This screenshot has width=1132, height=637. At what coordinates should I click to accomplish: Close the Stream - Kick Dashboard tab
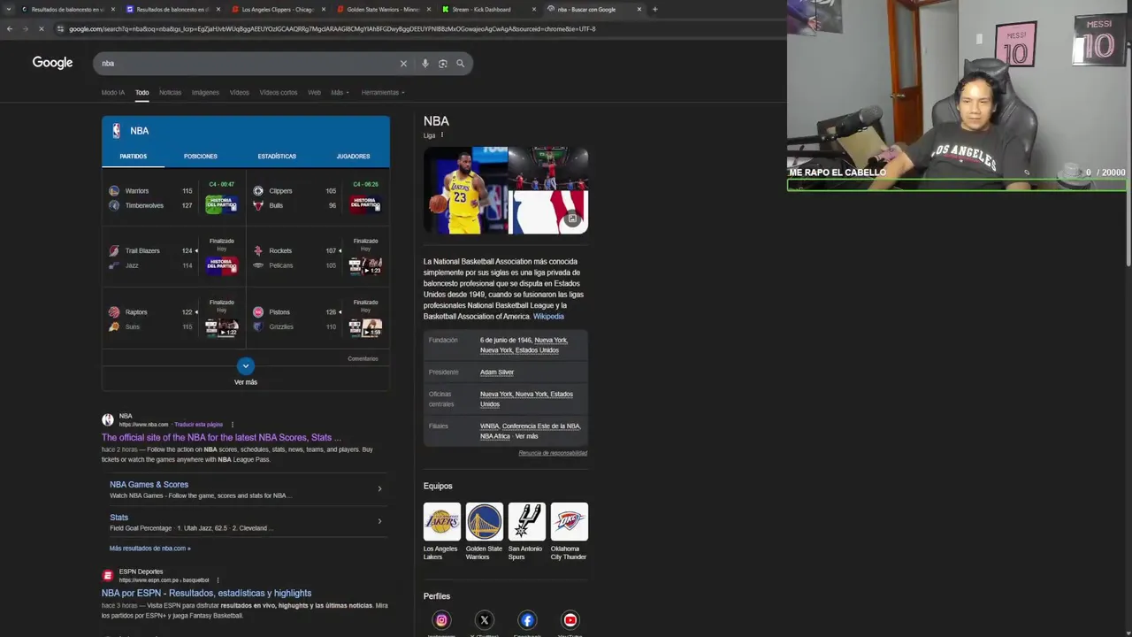[534, 10]
